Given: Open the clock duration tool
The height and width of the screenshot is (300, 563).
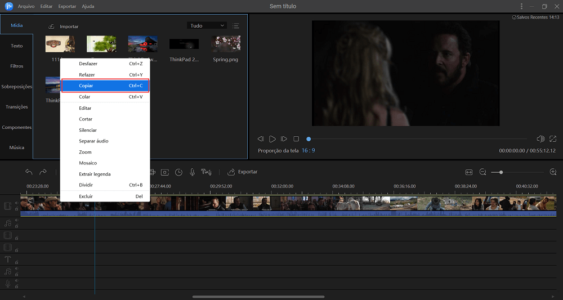Looking at the screenshot, I should (178, 172).
